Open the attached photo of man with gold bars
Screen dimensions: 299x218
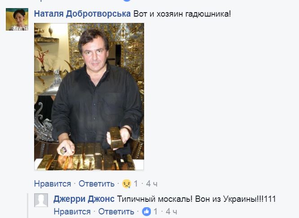(x=89, y=97)
